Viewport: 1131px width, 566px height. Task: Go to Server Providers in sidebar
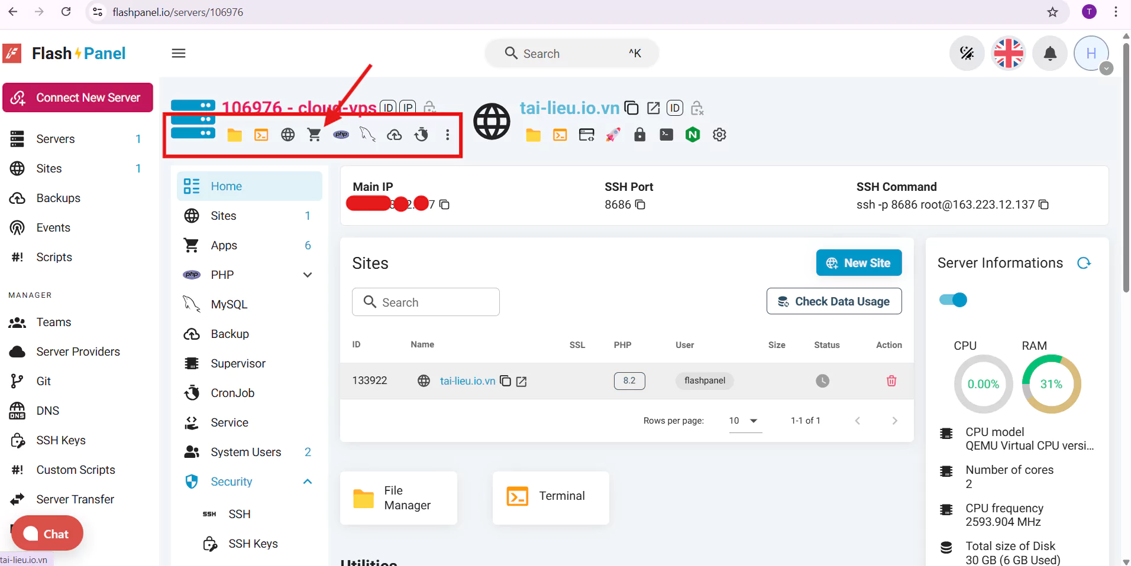[78, 352]
